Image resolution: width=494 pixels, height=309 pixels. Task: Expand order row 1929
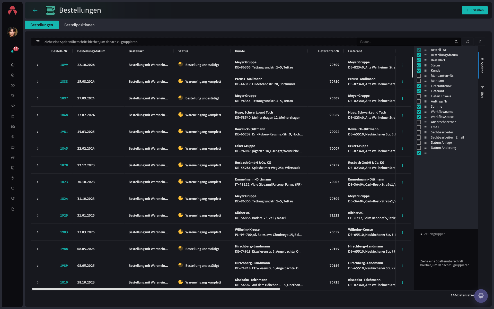tap(38, 216)
